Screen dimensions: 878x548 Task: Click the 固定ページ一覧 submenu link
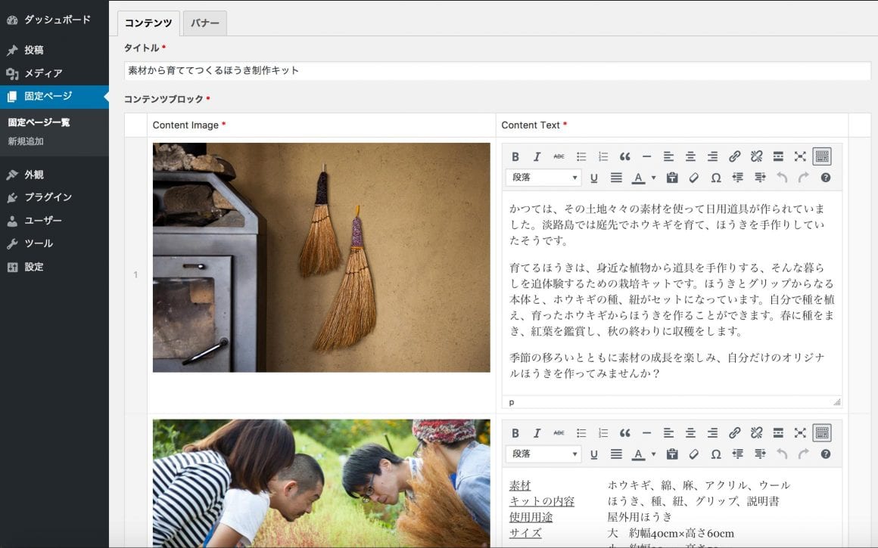pyautogui.click(x=39, y=122)
